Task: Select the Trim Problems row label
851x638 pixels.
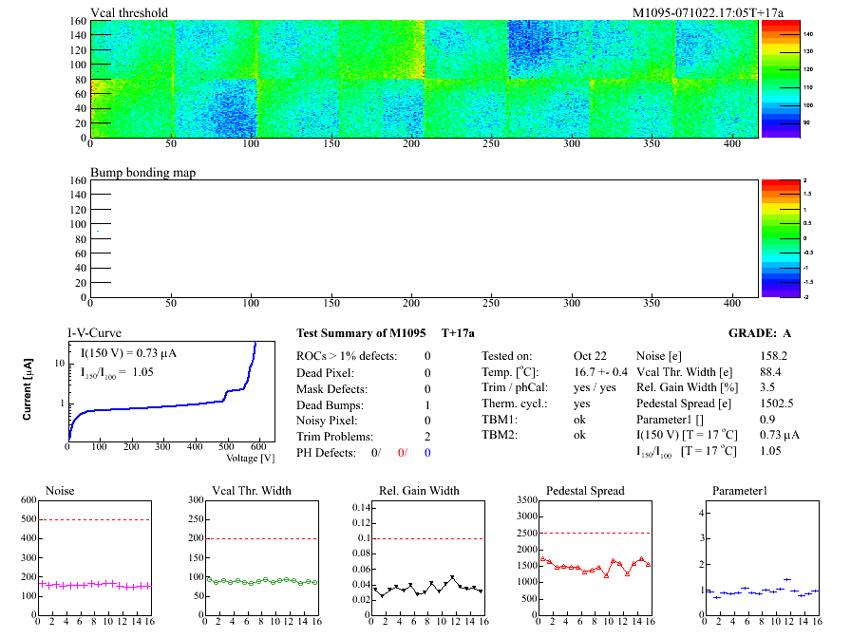Action: 333,436
